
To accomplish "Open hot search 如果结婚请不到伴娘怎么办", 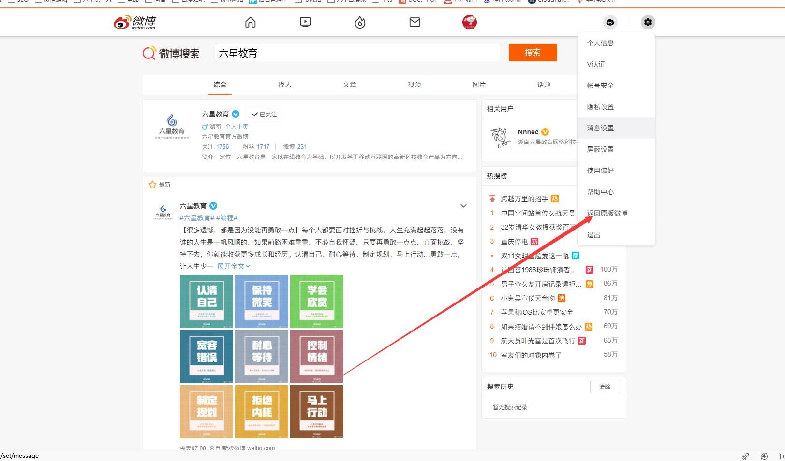I will [x=541, y=327].
